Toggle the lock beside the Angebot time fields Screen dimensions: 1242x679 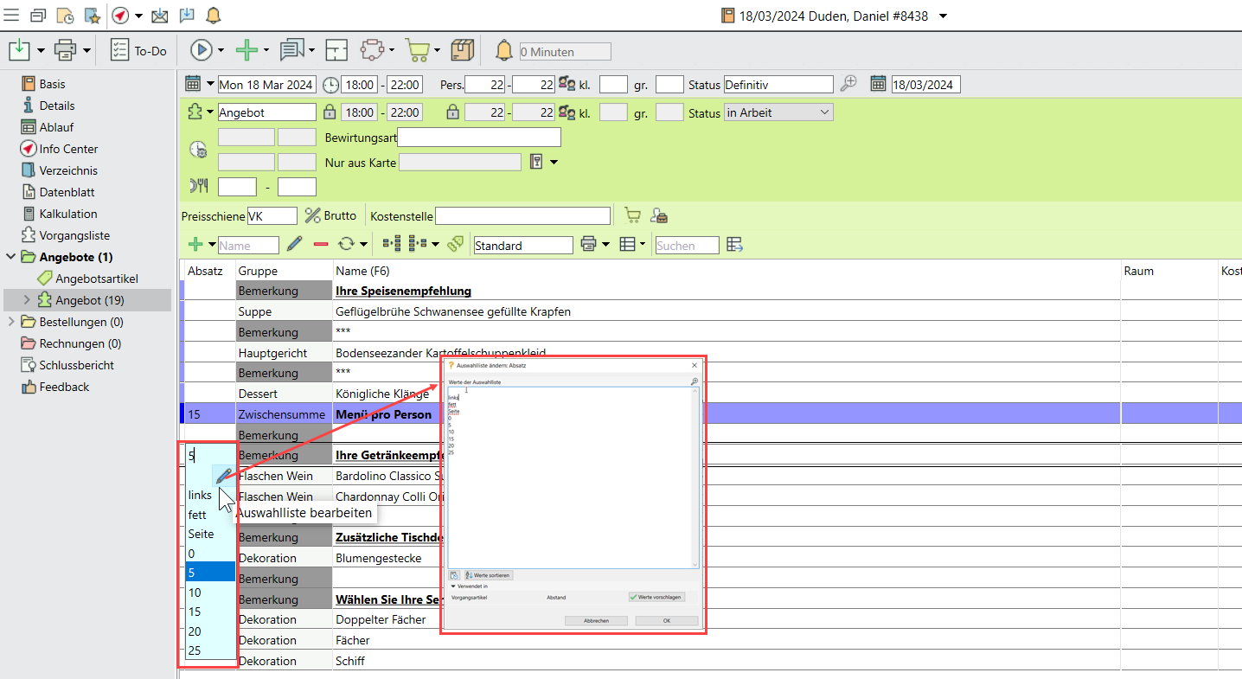point(330,112)
